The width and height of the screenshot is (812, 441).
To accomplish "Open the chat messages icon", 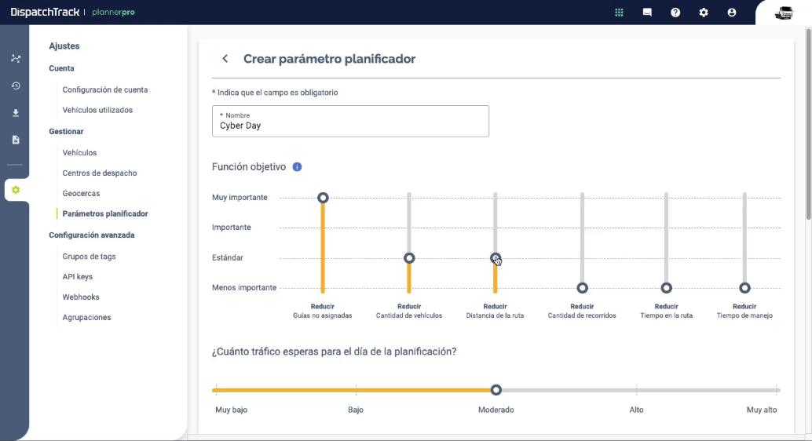I will [647, 13].
